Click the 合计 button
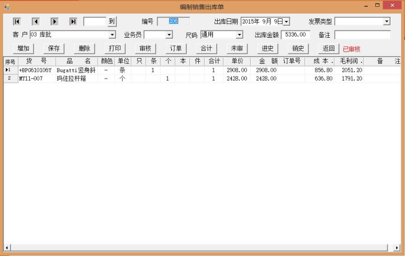 click(206, 49)
